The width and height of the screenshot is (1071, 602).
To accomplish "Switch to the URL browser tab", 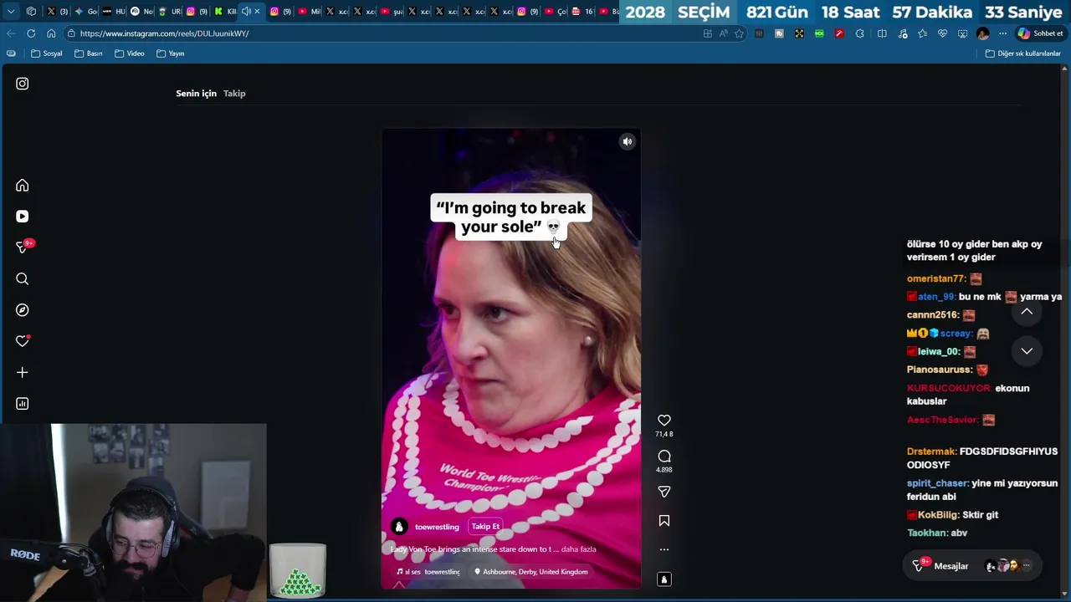I will click(x=170, y=12).
